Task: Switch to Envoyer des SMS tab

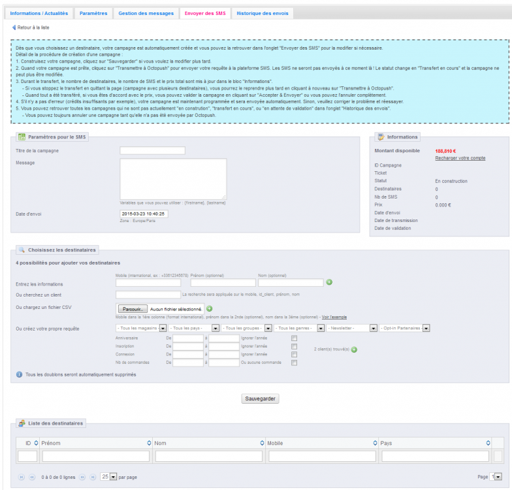Action: (205, 13)
